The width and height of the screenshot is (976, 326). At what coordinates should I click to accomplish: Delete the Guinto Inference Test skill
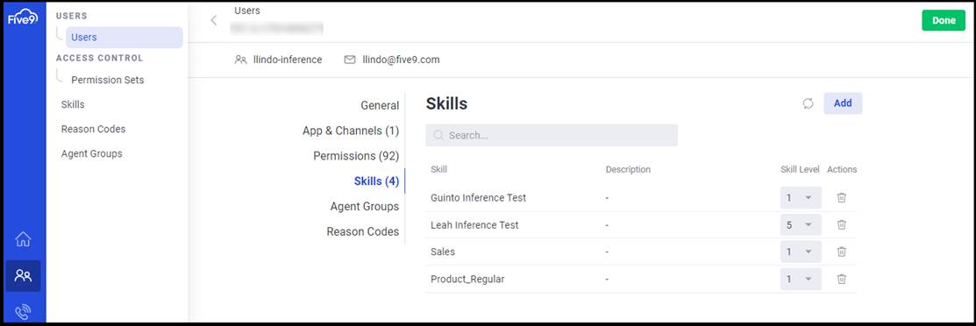(x=842, y=198)
